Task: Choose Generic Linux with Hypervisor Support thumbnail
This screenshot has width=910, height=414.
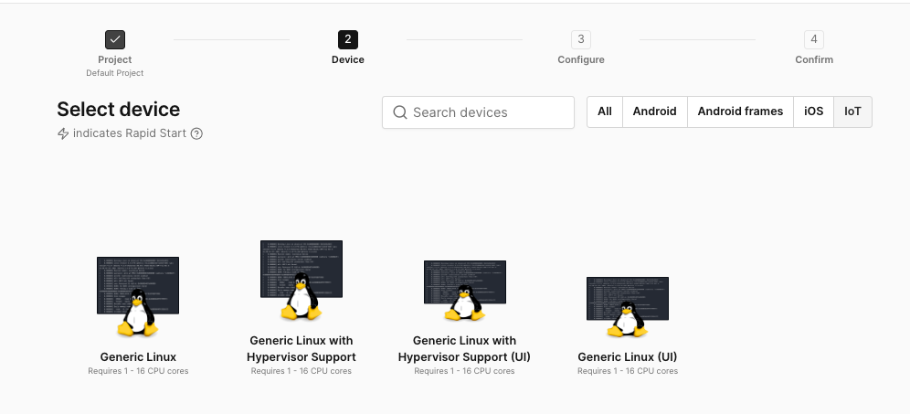Action: tap(302, 280)
